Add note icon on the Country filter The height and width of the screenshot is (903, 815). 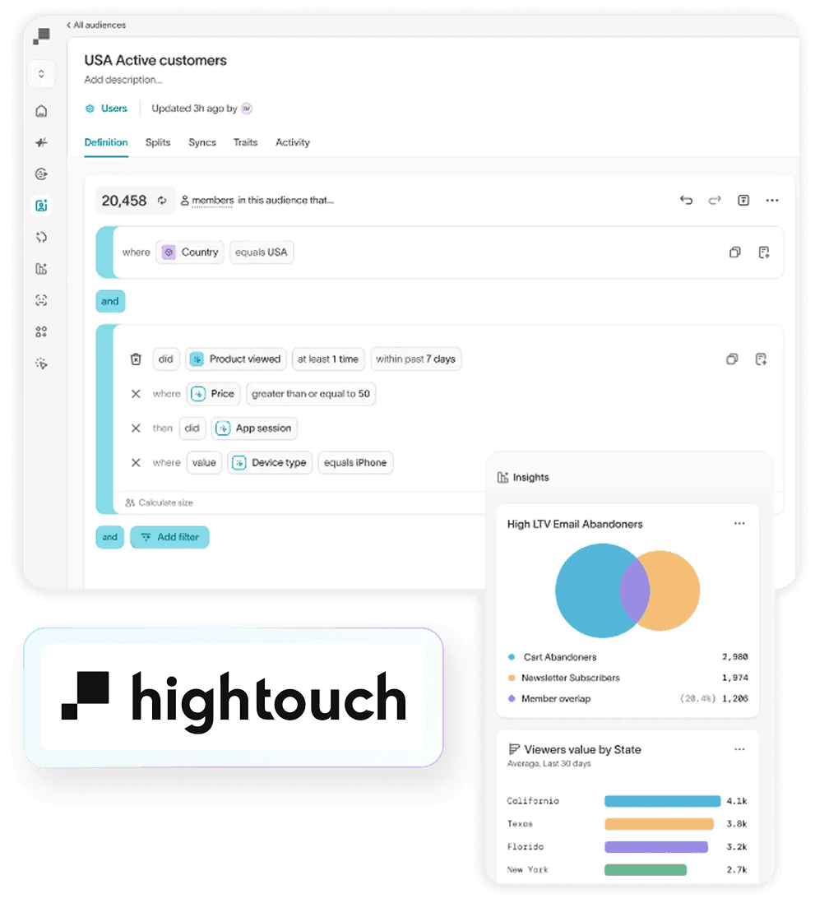click(x=764, y=252)
